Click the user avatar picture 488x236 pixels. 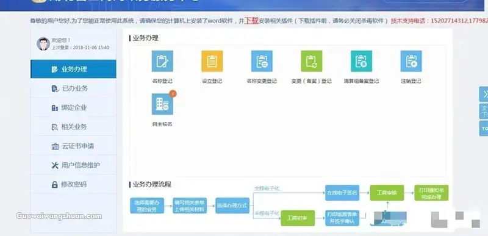(43, 44)
